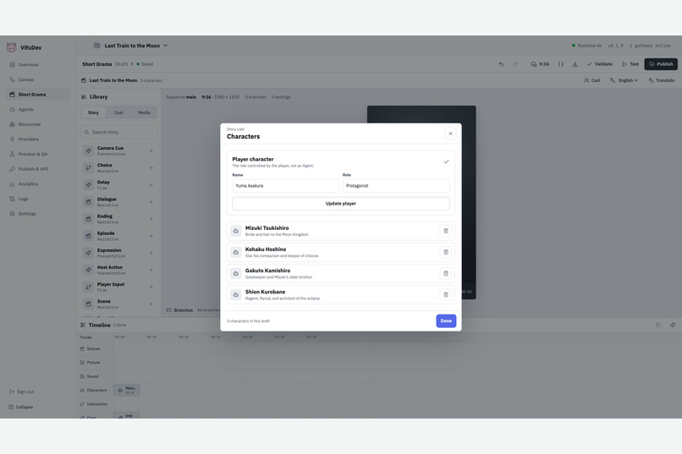Open the JSON braces view icon
This screenshot has width=682, height=454.
click(561, 64)
